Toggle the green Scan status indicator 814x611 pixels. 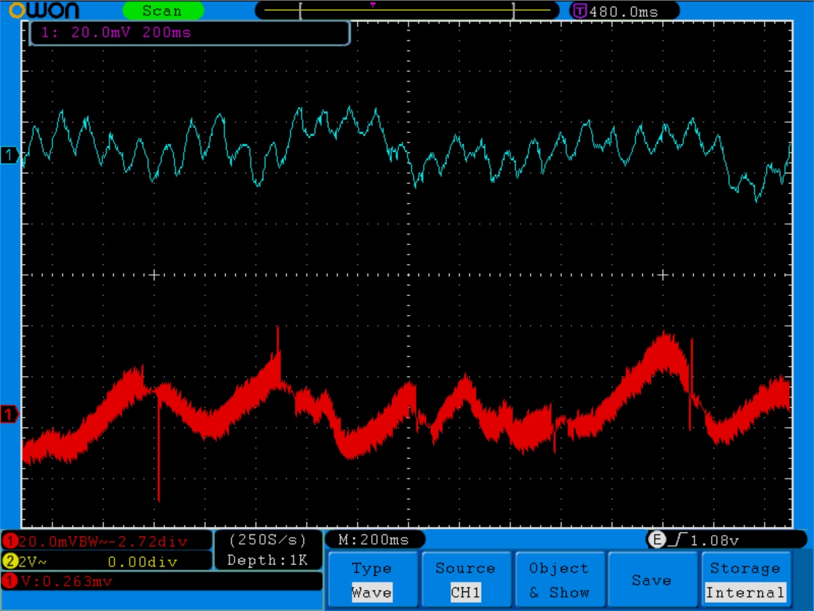163,11
